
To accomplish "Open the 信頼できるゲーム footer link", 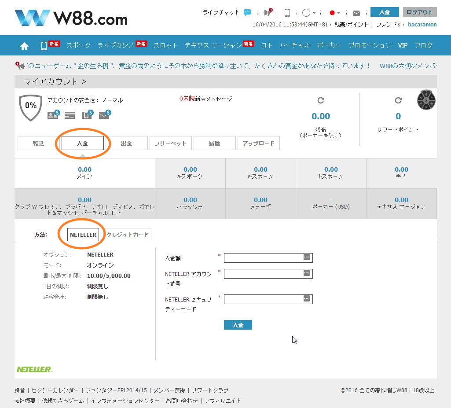I will tap(63, 401).
